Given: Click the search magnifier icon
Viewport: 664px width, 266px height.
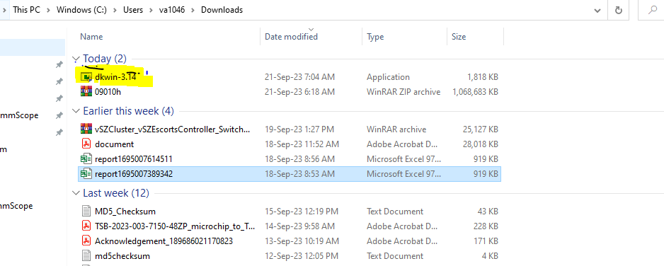Looking at the screenshot, I should click(x=653, y=10).
